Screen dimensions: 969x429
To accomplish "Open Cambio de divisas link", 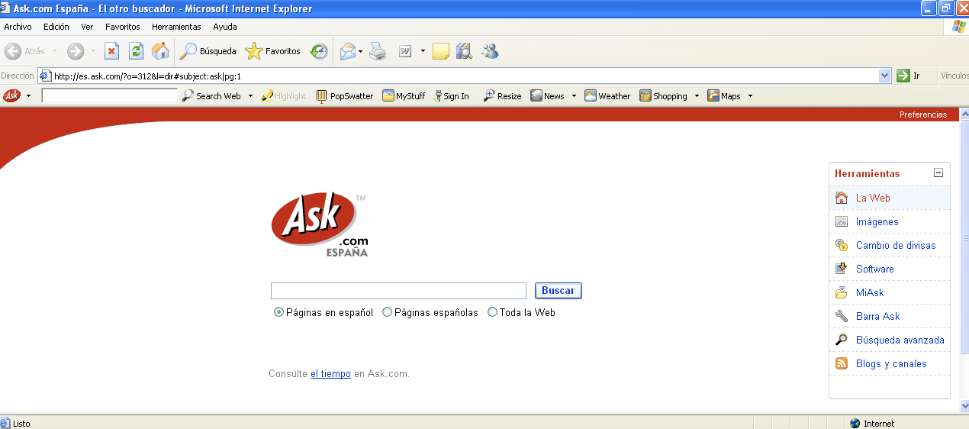I will coord(896,245).
